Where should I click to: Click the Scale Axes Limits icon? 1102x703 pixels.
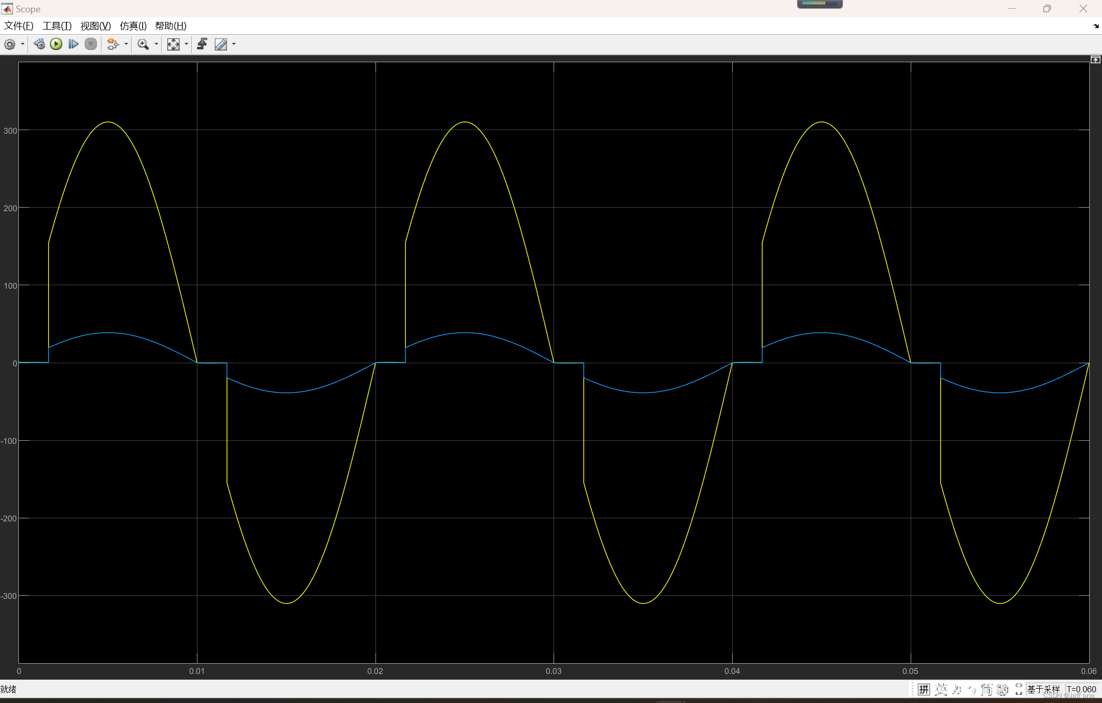click(173, 44)
